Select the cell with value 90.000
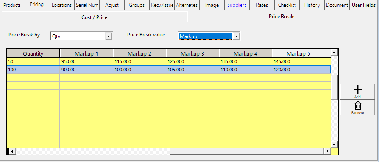Image resolution: width=379 pixels, height=162 pixels. 86,70
